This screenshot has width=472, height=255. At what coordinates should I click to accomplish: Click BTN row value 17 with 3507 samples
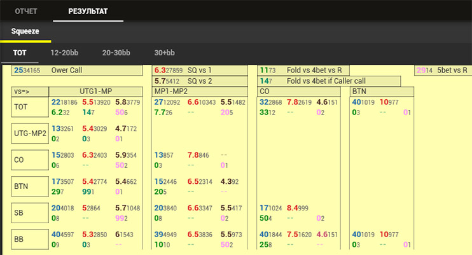(x=62, y=182)
